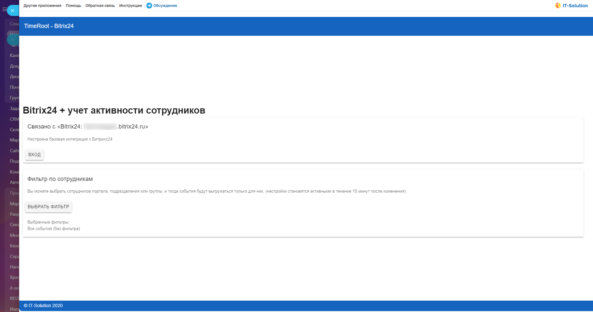The image size is (593, 312).
Task: Open Инструкции in the top menu
Action: point(131,6)
